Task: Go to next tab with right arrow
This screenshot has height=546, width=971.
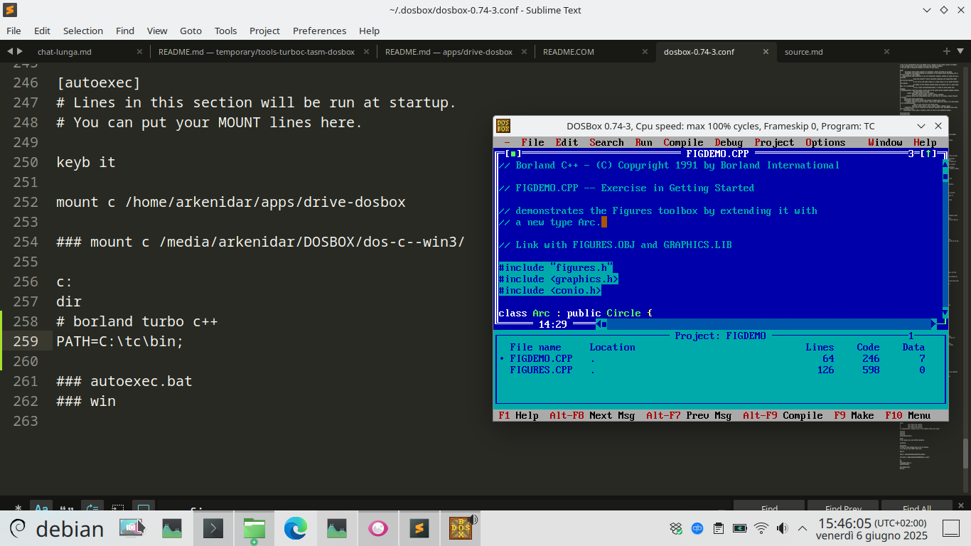Action: (x=19, y=51)
